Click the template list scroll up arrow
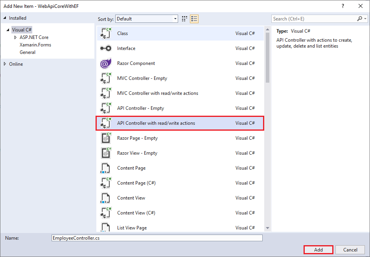Image resolution: width=370 pixels, height=257 pixels. point(267,30)
